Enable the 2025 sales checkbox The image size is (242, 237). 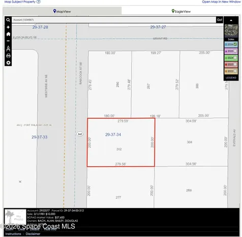pyautogui.click(x=235, y=51)
